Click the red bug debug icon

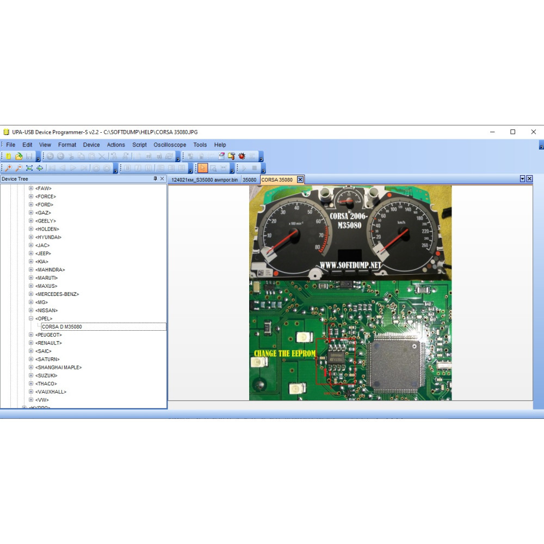click(x=242, y=156)
